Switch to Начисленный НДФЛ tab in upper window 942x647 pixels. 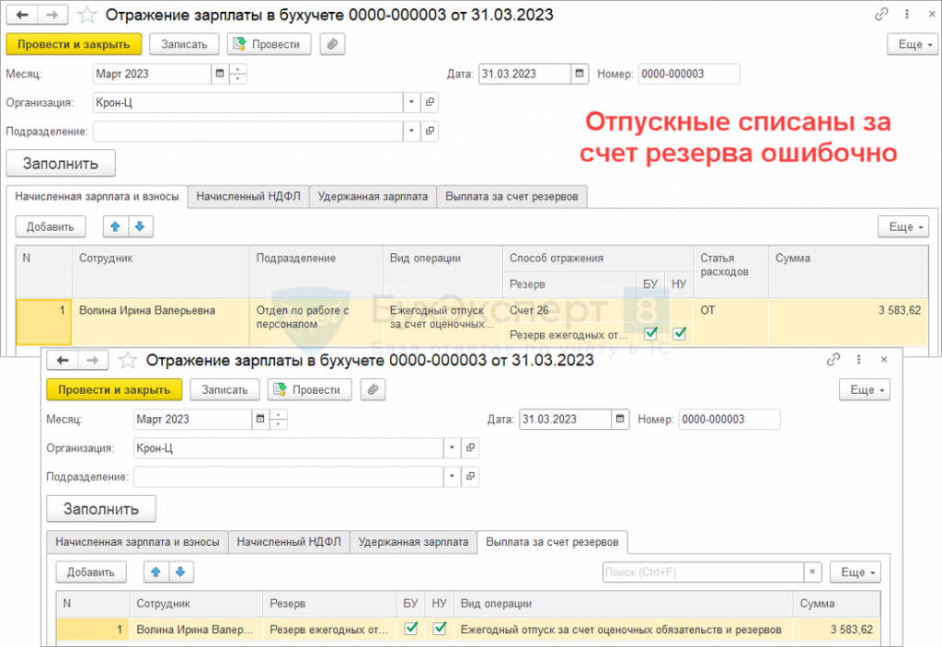tap(248, 196)
